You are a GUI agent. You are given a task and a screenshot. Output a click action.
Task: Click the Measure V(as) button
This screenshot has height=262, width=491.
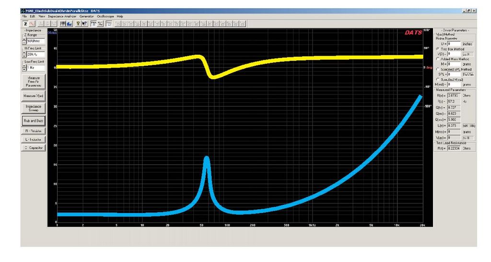(34, 96)
